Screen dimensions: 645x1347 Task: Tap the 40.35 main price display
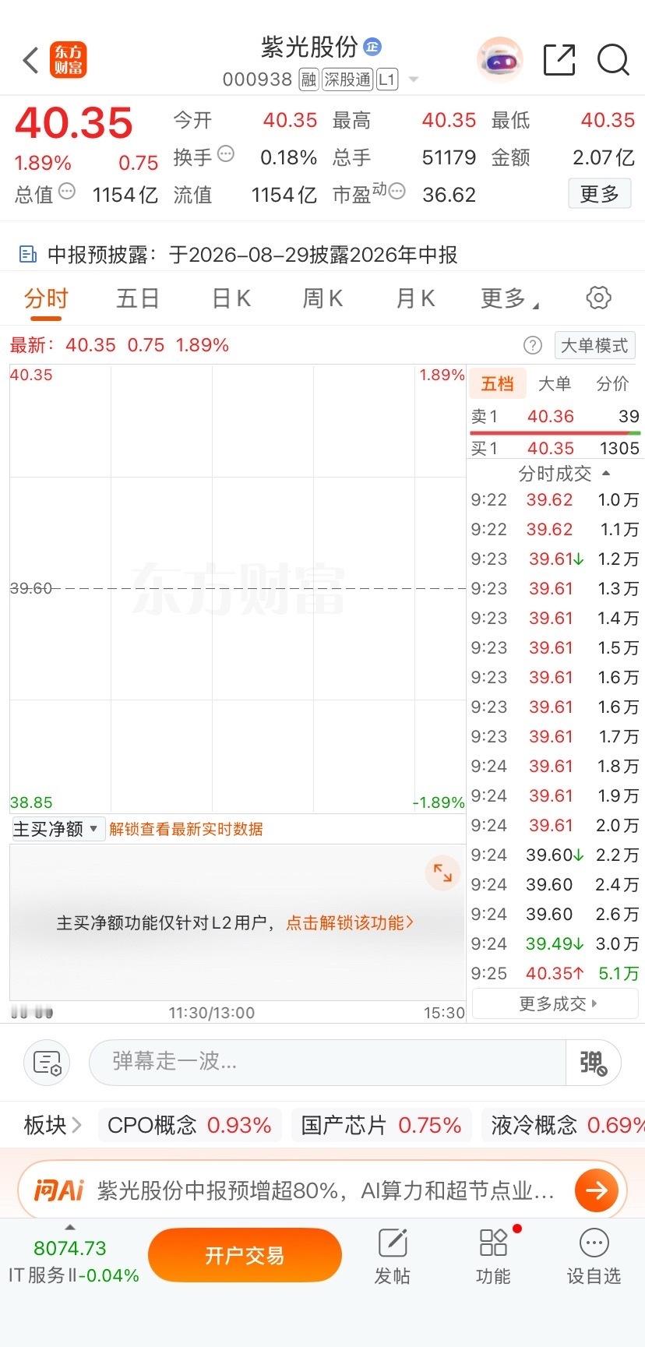pyautogui.click(x=74, y=123)
